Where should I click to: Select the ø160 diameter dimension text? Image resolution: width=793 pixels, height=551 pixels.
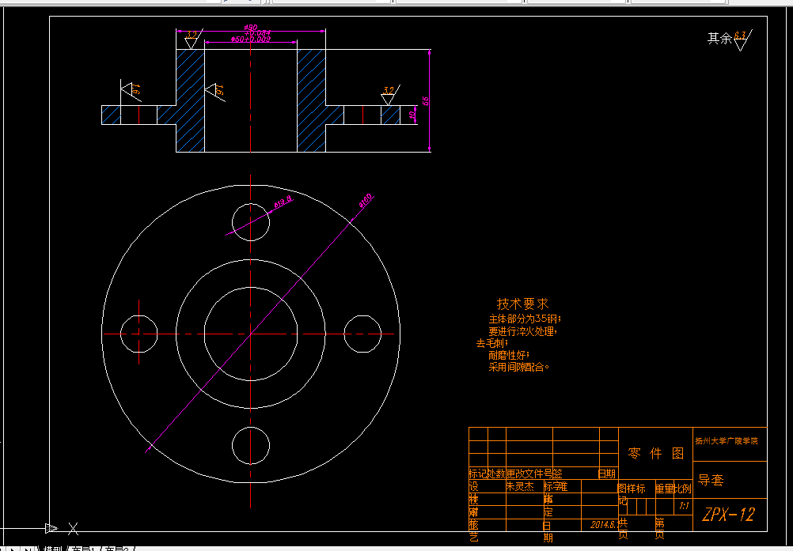coord(365,201)
